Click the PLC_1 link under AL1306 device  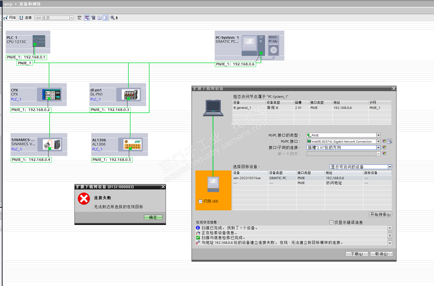97,149
